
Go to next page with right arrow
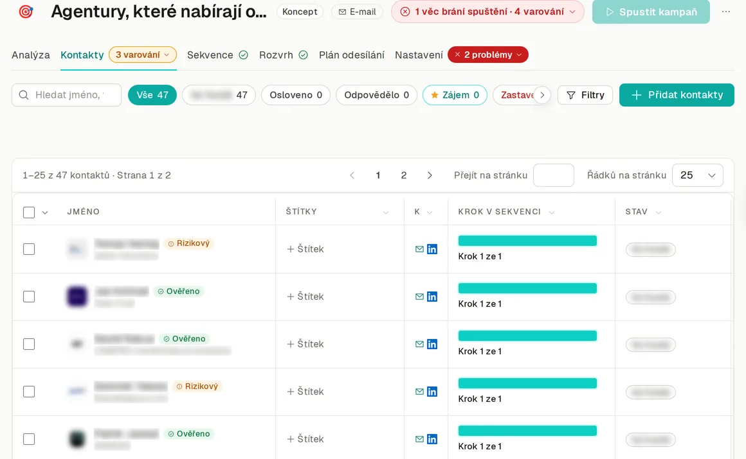pyautogui.click(x=430, y=175)
